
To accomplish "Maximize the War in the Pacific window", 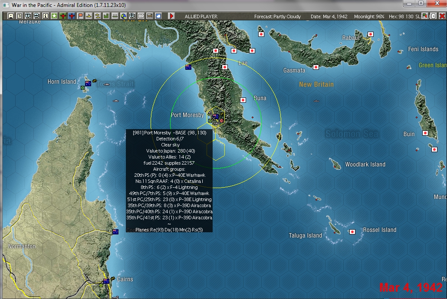I will tap(421, 3).
